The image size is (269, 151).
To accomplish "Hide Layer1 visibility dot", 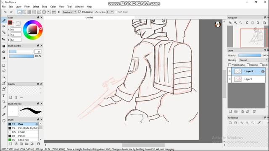I will pos(229,79).
